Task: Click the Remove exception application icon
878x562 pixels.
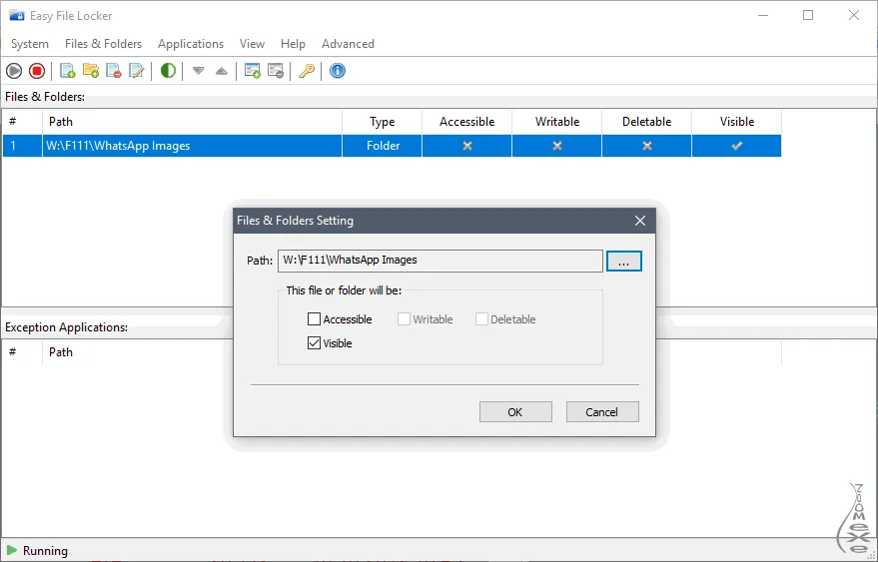Action: coord(276,71)
